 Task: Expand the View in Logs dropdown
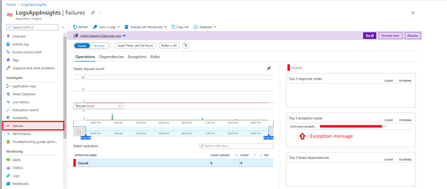click(x=107, y=27)
